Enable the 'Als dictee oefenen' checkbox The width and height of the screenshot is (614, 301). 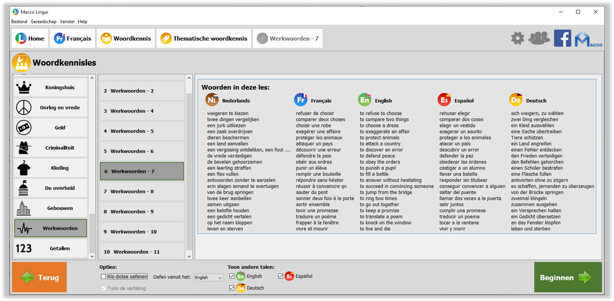point(104,277)
